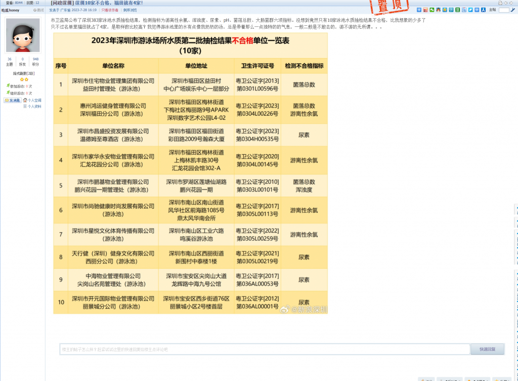Share post via QQ penguin icon
The width and height of the screenshot is (518, 381).
coord(438,10)
